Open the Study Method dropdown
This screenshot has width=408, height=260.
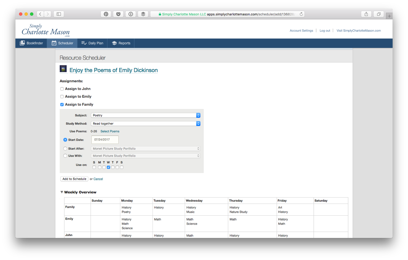pyautogui.click(x=145, y=124)
